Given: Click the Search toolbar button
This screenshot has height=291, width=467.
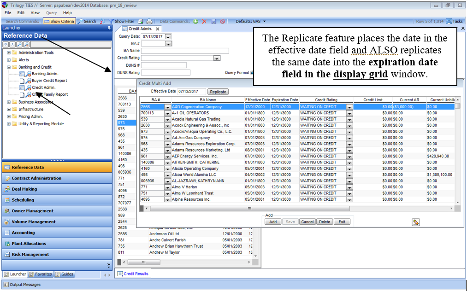Looking at the screenshot, I should point(87,21).
